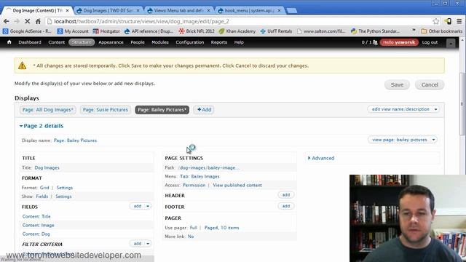Open The Python Standard bookmark

[x=376, y=31]
